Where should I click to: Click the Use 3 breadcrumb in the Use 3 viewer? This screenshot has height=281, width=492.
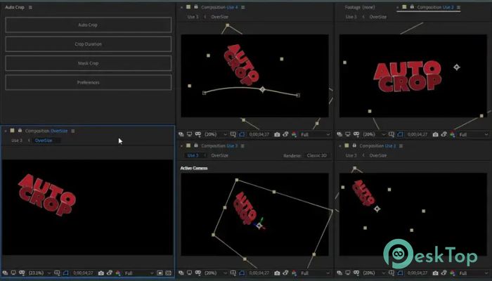pyautogui.click(x=193, y=155)
